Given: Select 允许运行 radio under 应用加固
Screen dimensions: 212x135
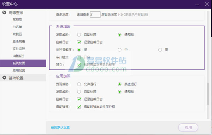Looking at the screenshot, I should click(x=79, y=84).
